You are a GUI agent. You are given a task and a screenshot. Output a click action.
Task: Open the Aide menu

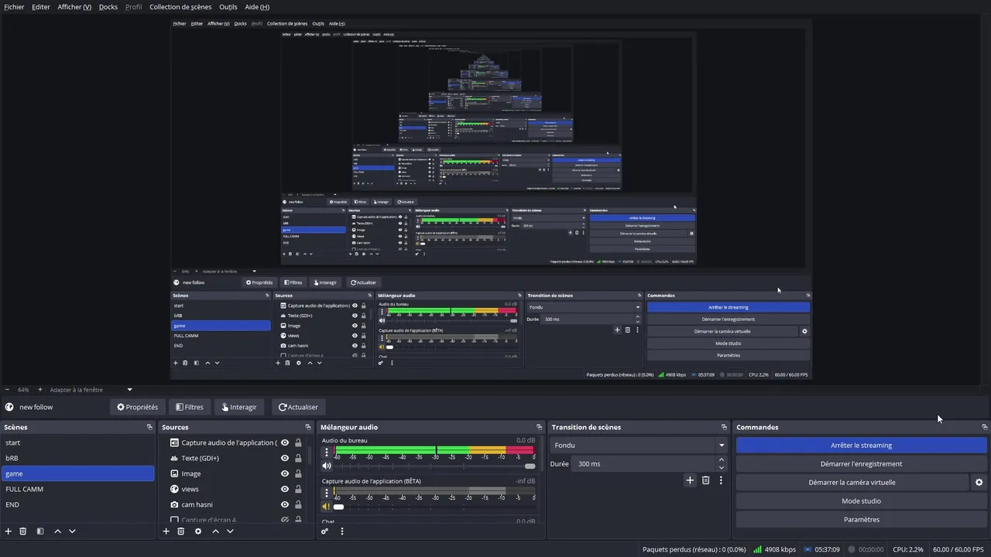tap(257, 7)
